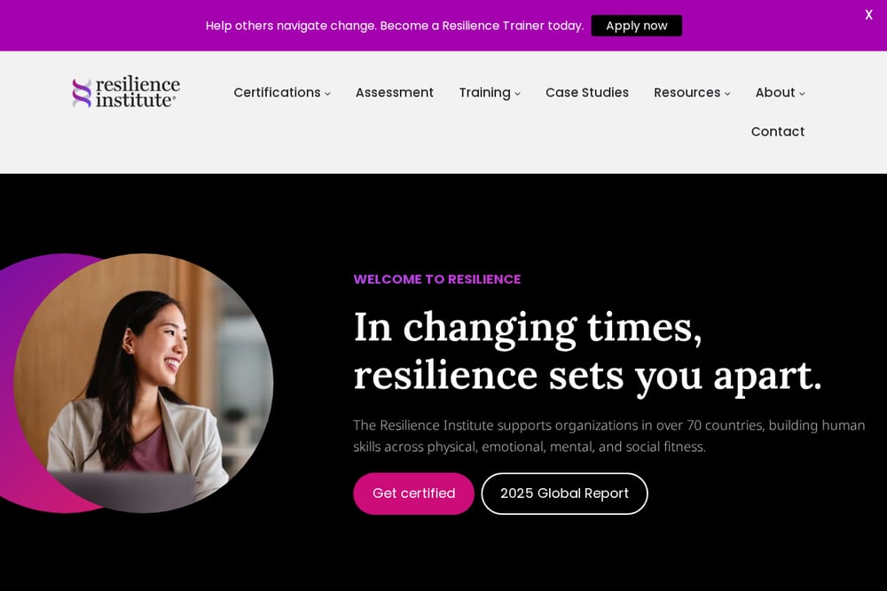The height and width of the screenshot is (591, 887).
Task: Click the Welcome to Resilience heading
Action: pyautogui.click(x=437, y=279)
